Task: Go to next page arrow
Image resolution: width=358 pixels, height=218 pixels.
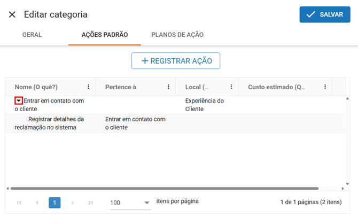Action: [73, 203]
